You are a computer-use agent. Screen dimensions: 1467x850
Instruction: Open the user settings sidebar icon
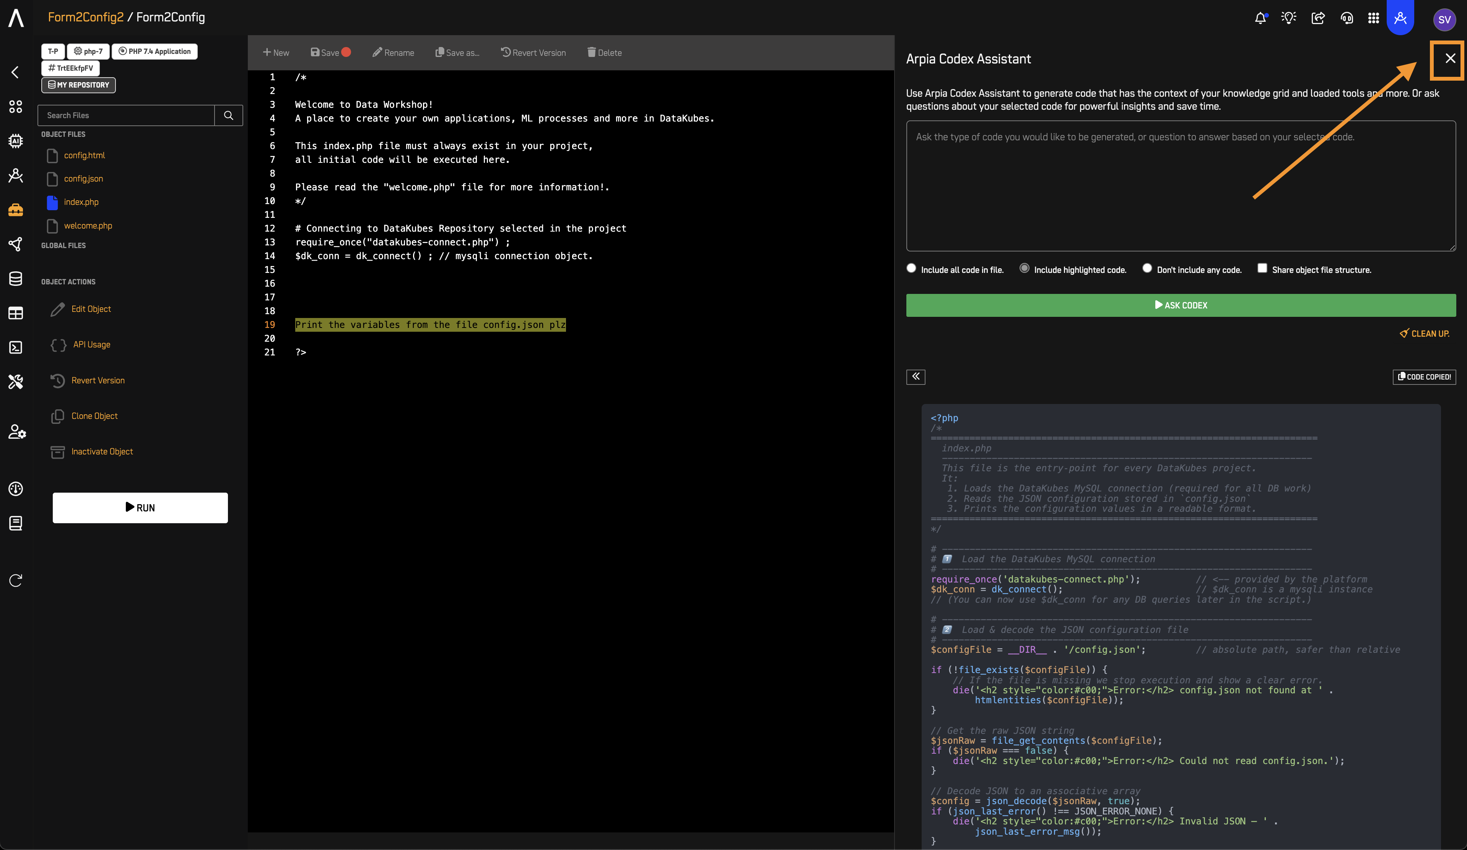pyautogui.click(x=17, y=432)
